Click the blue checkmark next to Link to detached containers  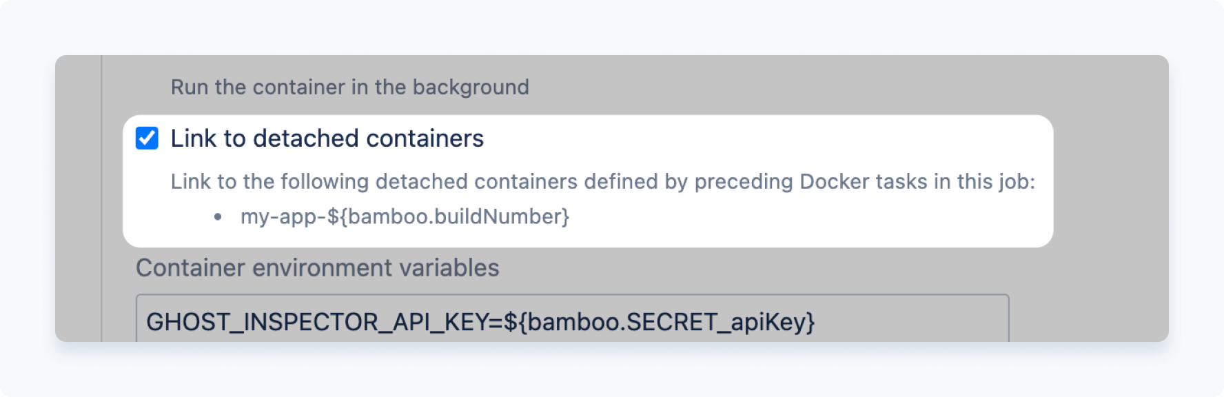148,139
